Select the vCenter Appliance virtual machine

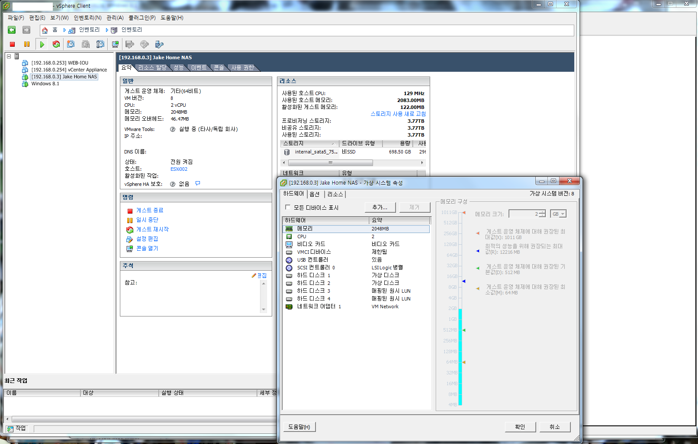tap(69, 70)
